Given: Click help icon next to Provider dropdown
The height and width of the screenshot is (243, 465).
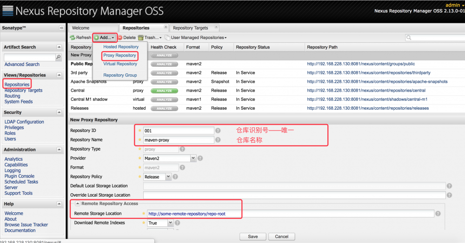Looking at the screenshot, I should point(200,158).
